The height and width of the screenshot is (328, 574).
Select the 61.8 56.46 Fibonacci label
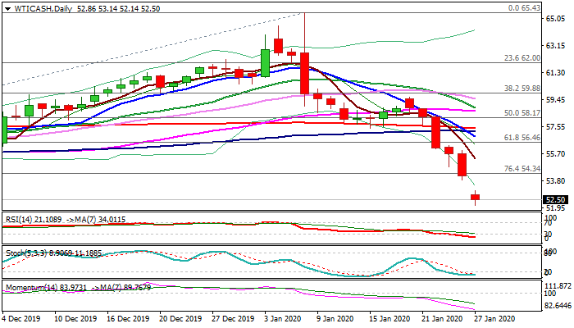[522, 138]
